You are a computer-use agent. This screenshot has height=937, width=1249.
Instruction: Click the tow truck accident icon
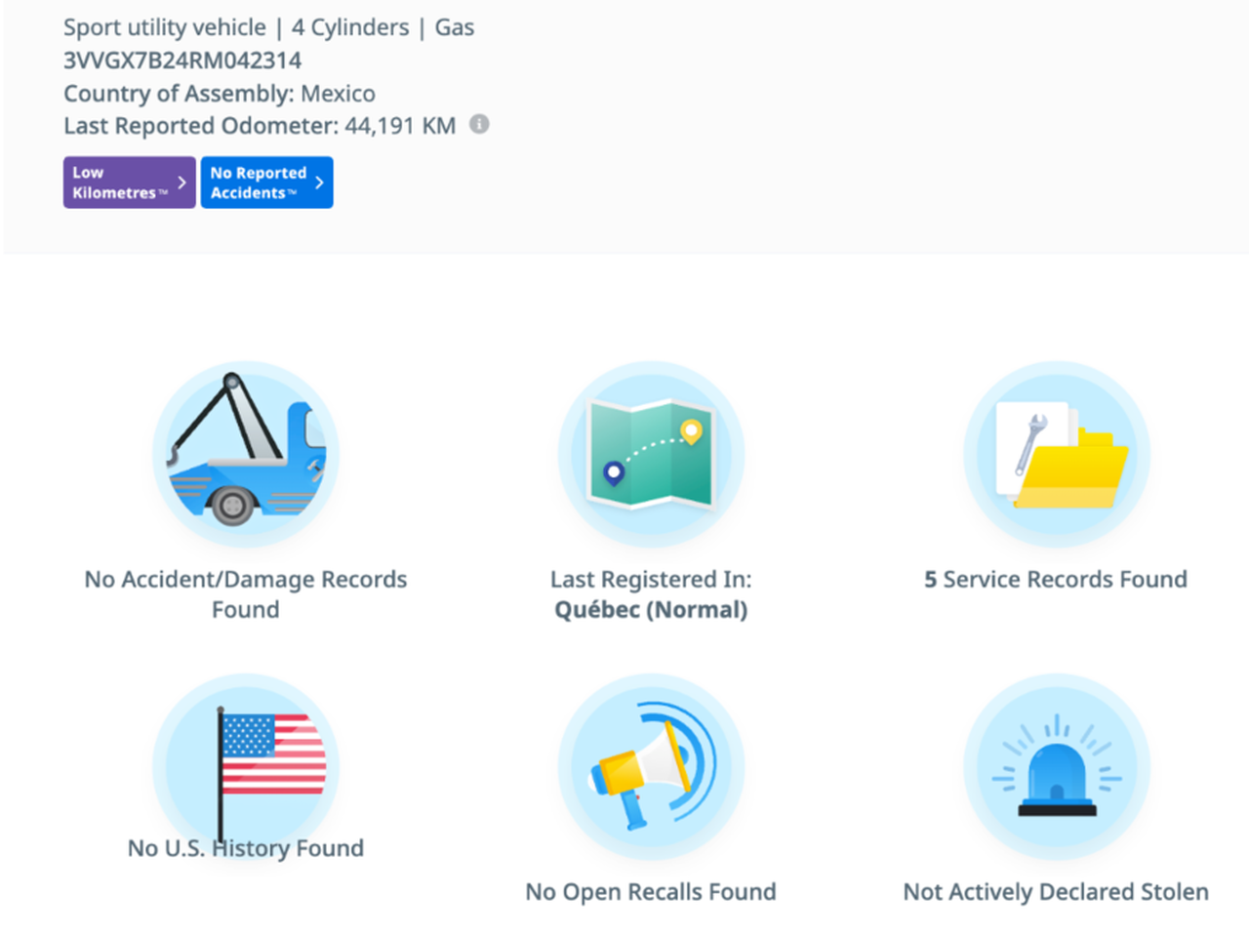click(x=246, y=454)
